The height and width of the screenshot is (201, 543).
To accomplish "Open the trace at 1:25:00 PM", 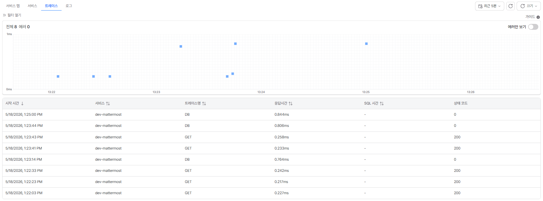I will [271, 114].
